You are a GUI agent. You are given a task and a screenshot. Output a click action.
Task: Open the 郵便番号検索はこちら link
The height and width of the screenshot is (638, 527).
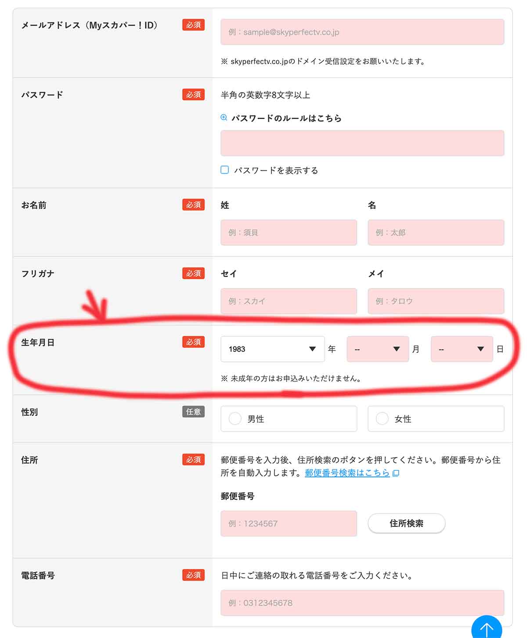point(347,473)
